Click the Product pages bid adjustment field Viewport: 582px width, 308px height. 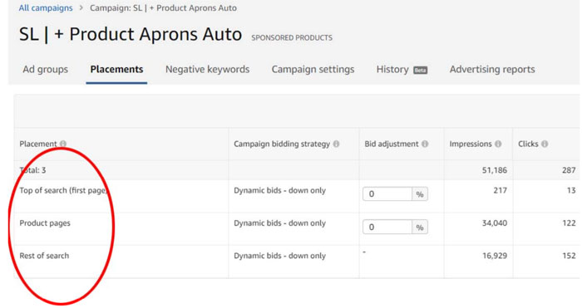point(387,227)
